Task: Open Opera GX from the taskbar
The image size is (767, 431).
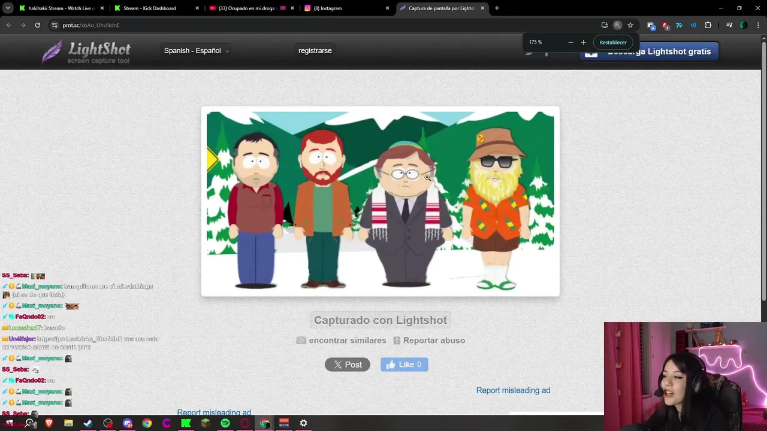Action: (244, 423)
